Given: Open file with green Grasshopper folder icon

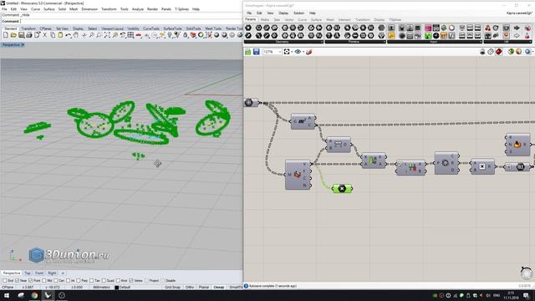Looking at the screenshot, I should pos(248,52).
